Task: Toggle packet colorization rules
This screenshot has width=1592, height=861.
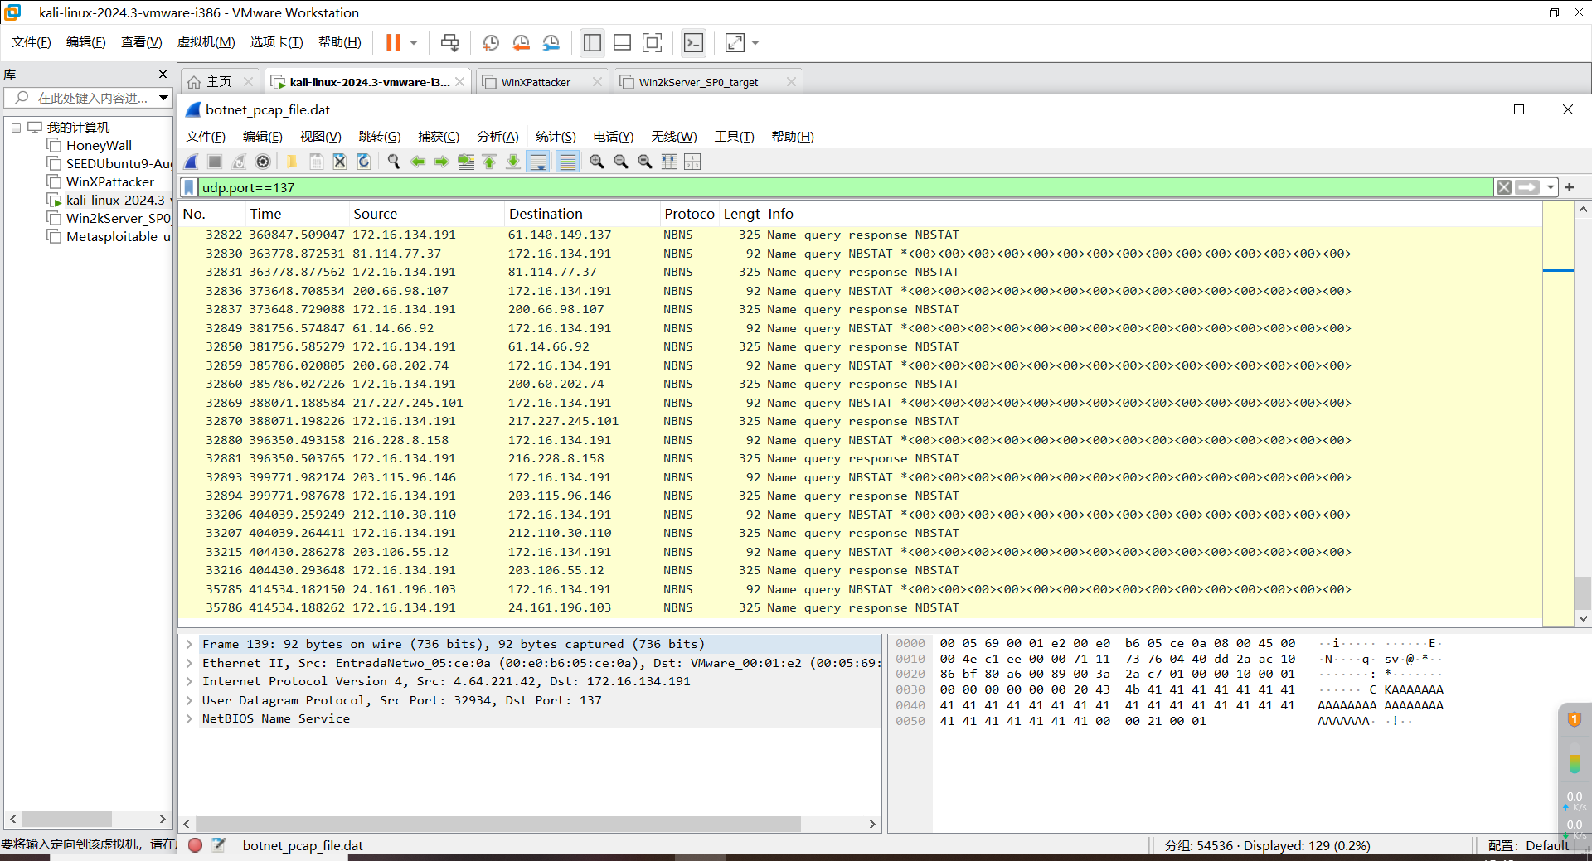Action: (568, 162)
